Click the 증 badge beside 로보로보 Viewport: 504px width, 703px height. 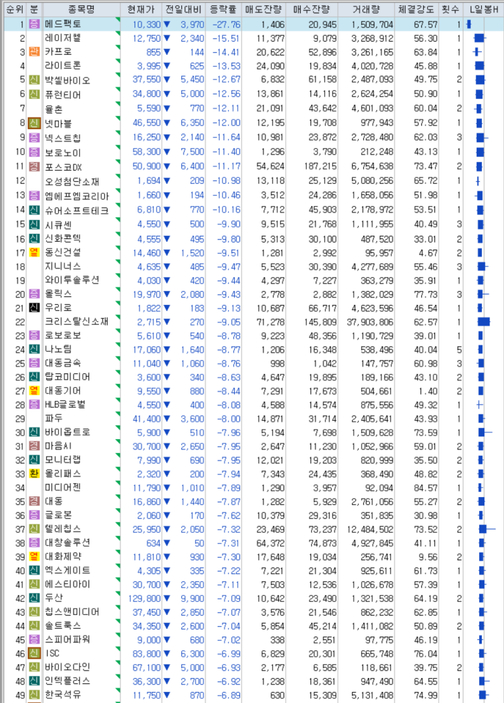(34, 336)
